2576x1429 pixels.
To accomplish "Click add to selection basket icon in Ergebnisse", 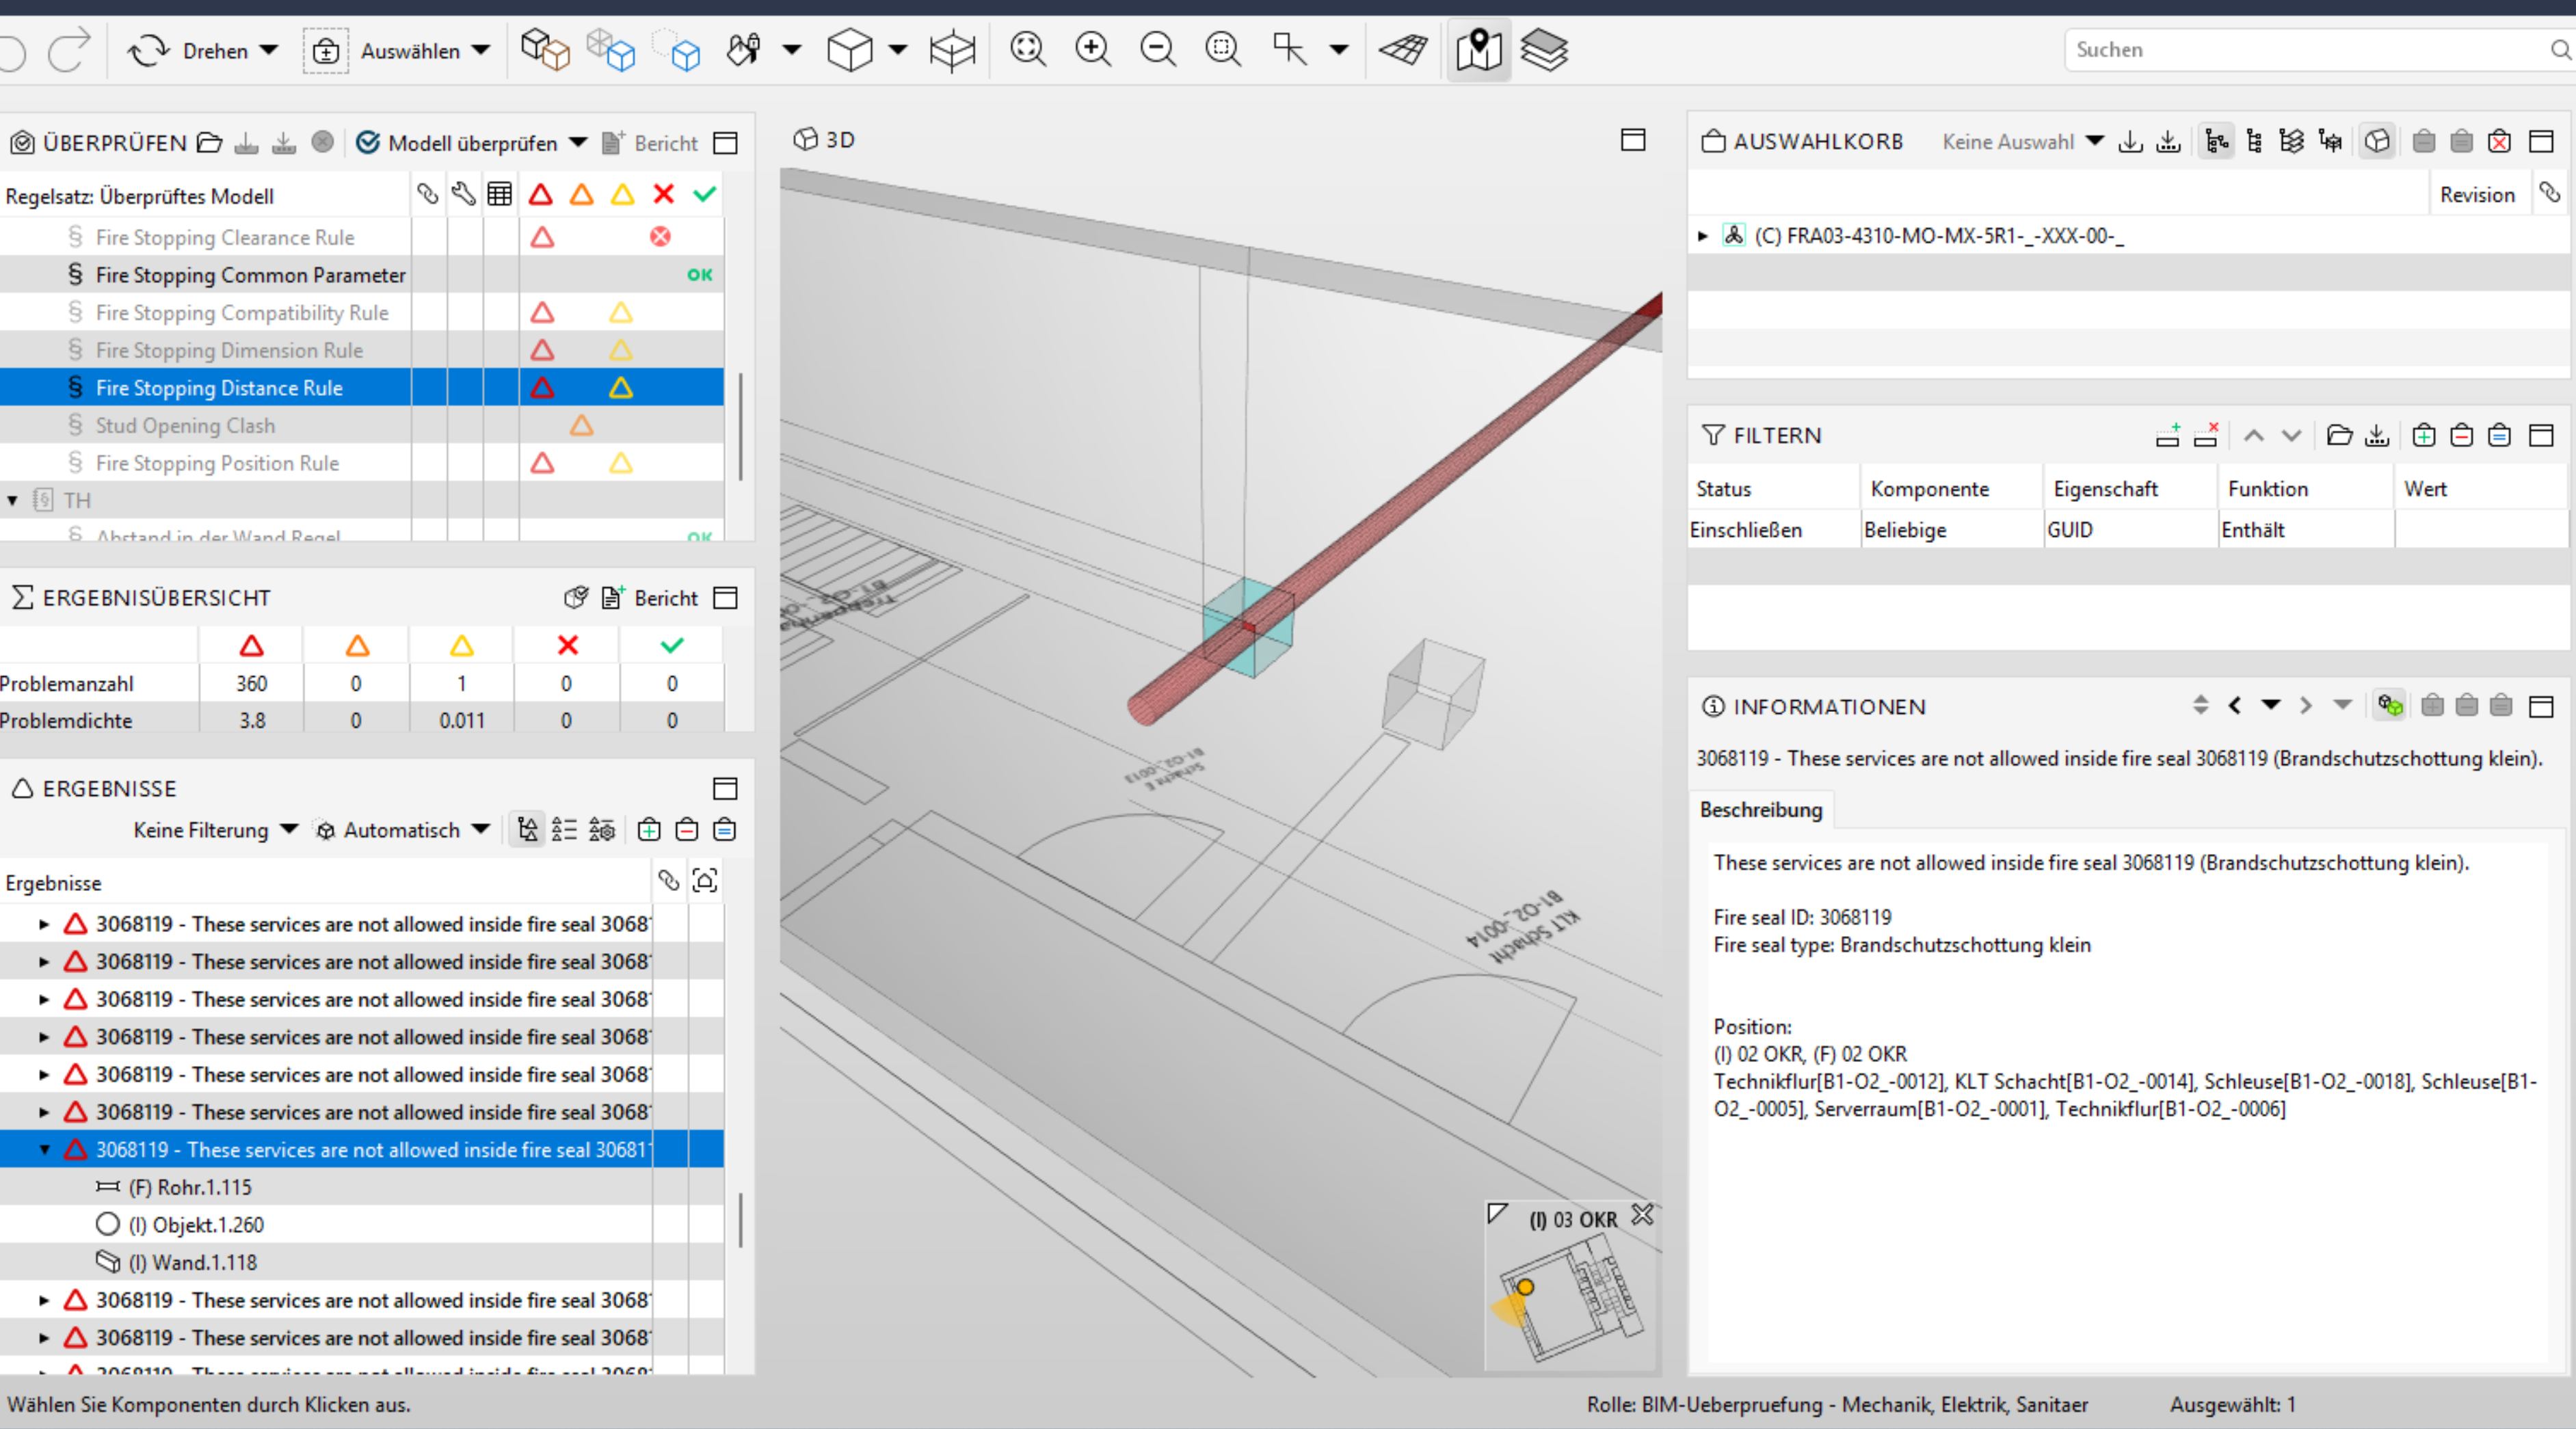I will click(649, 829).
